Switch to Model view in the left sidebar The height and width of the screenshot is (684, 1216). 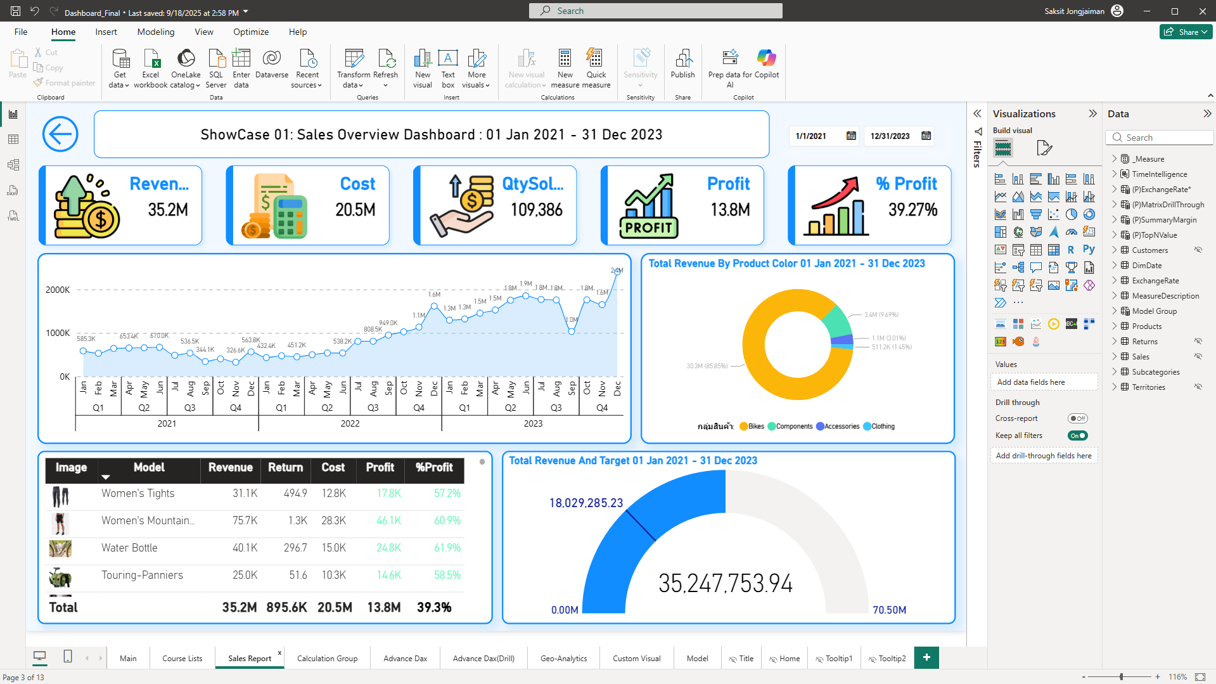point(13,164)
